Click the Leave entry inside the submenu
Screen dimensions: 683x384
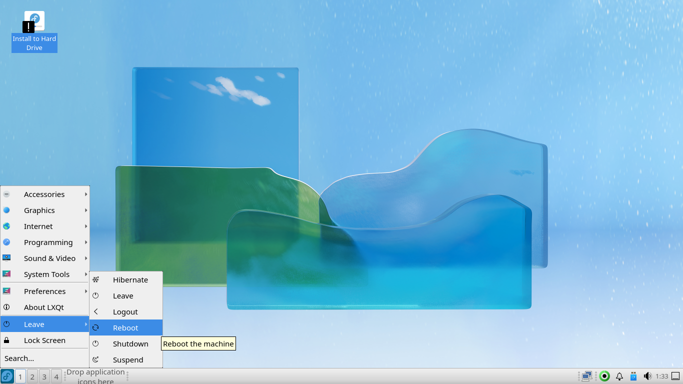(x=126, y=295)
